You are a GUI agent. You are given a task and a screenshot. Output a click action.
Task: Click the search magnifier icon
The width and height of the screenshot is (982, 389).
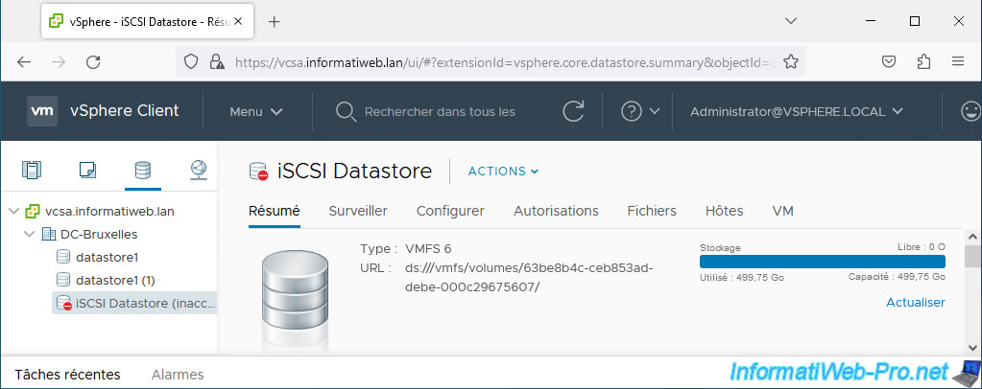click(345, 112)
